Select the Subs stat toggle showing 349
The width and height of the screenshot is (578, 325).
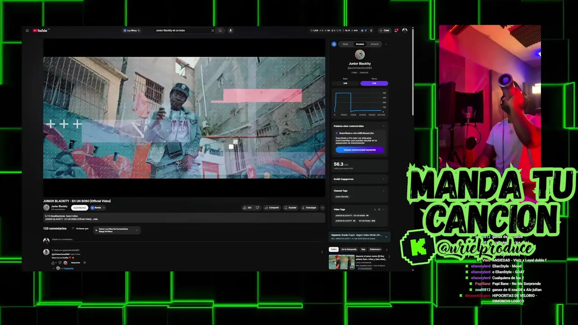345,83
